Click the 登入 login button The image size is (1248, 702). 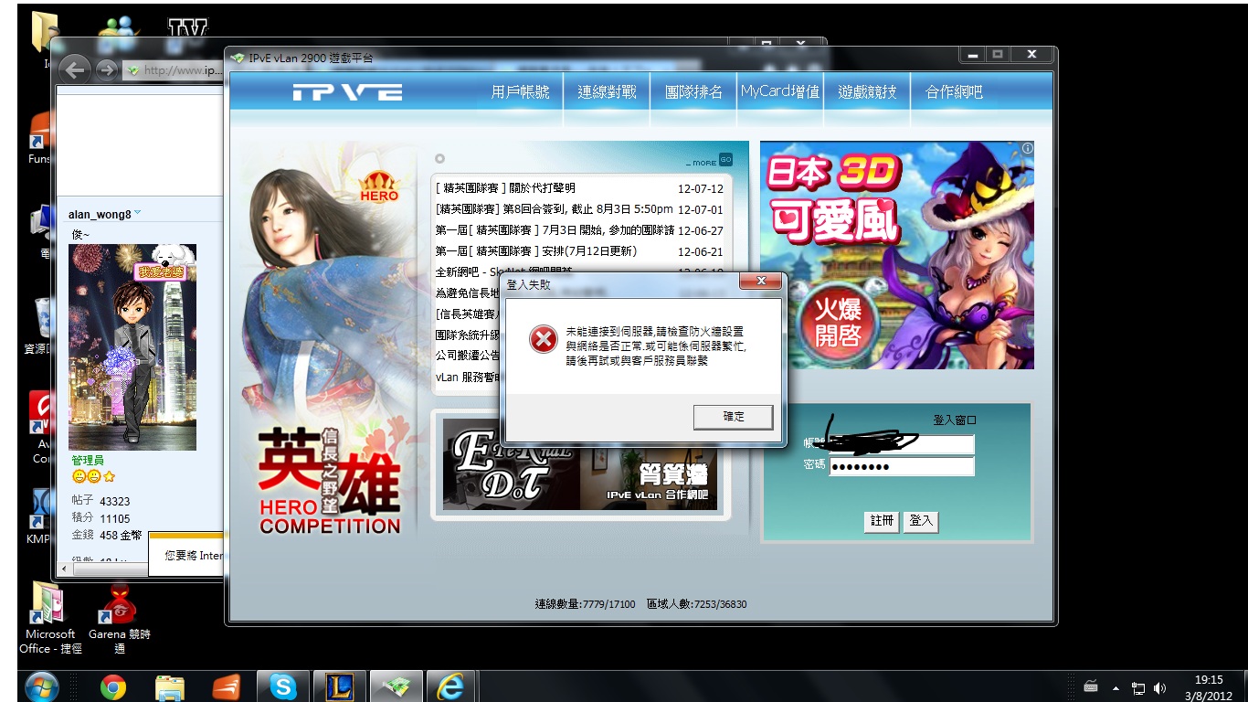pyautogui.click(x=921, y=521)
